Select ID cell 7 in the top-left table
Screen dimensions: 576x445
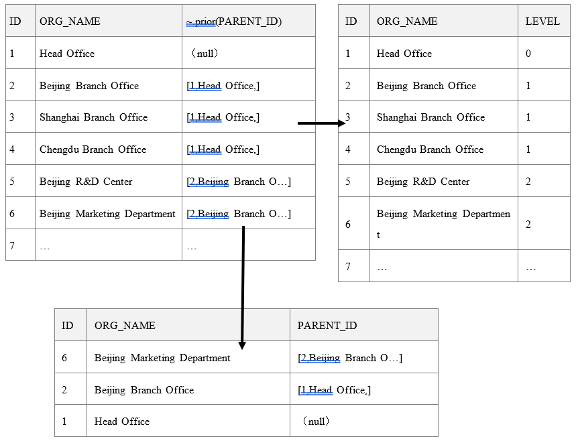[12, 246]
